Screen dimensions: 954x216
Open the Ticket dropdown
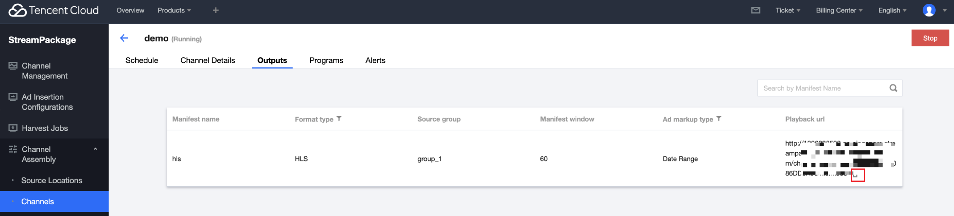[x=788, y=10]
